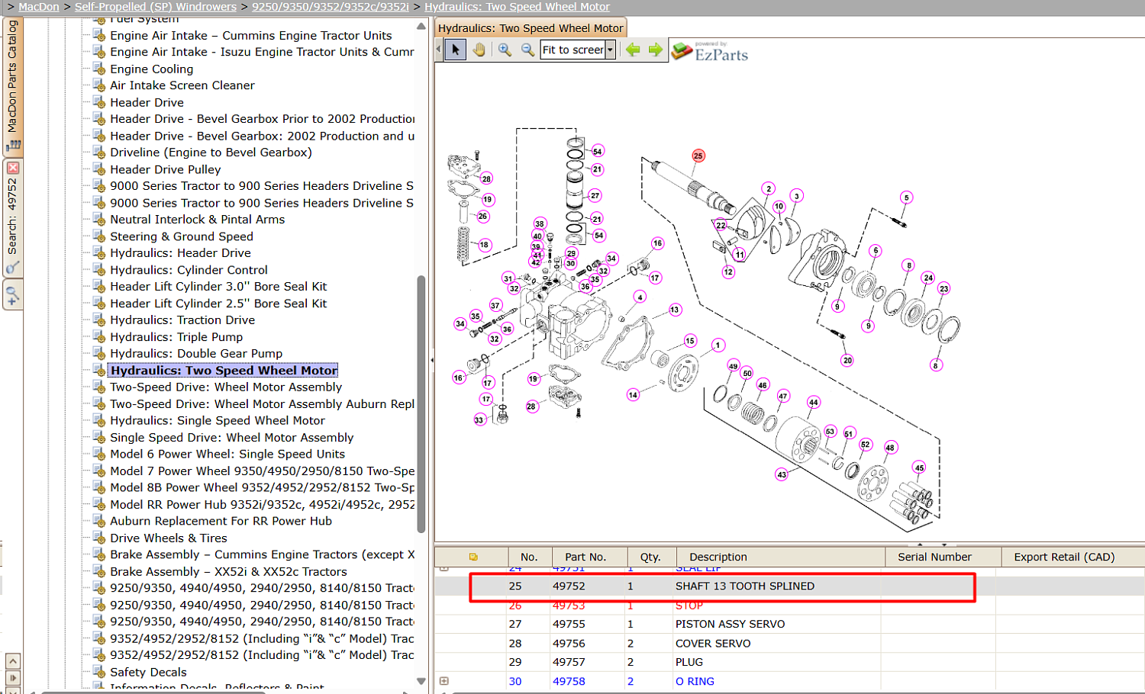Screen dimensions: 1145x694
Task: Click the Drive Wheels & Tires page icon
Action: tap(98, 538)
